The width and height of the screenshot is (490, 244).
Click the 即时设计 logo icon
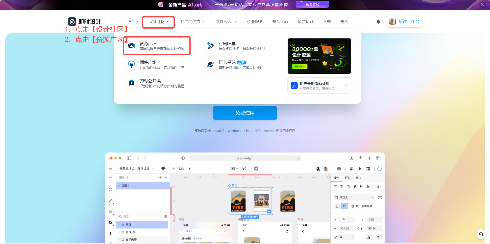click(72, 22)
